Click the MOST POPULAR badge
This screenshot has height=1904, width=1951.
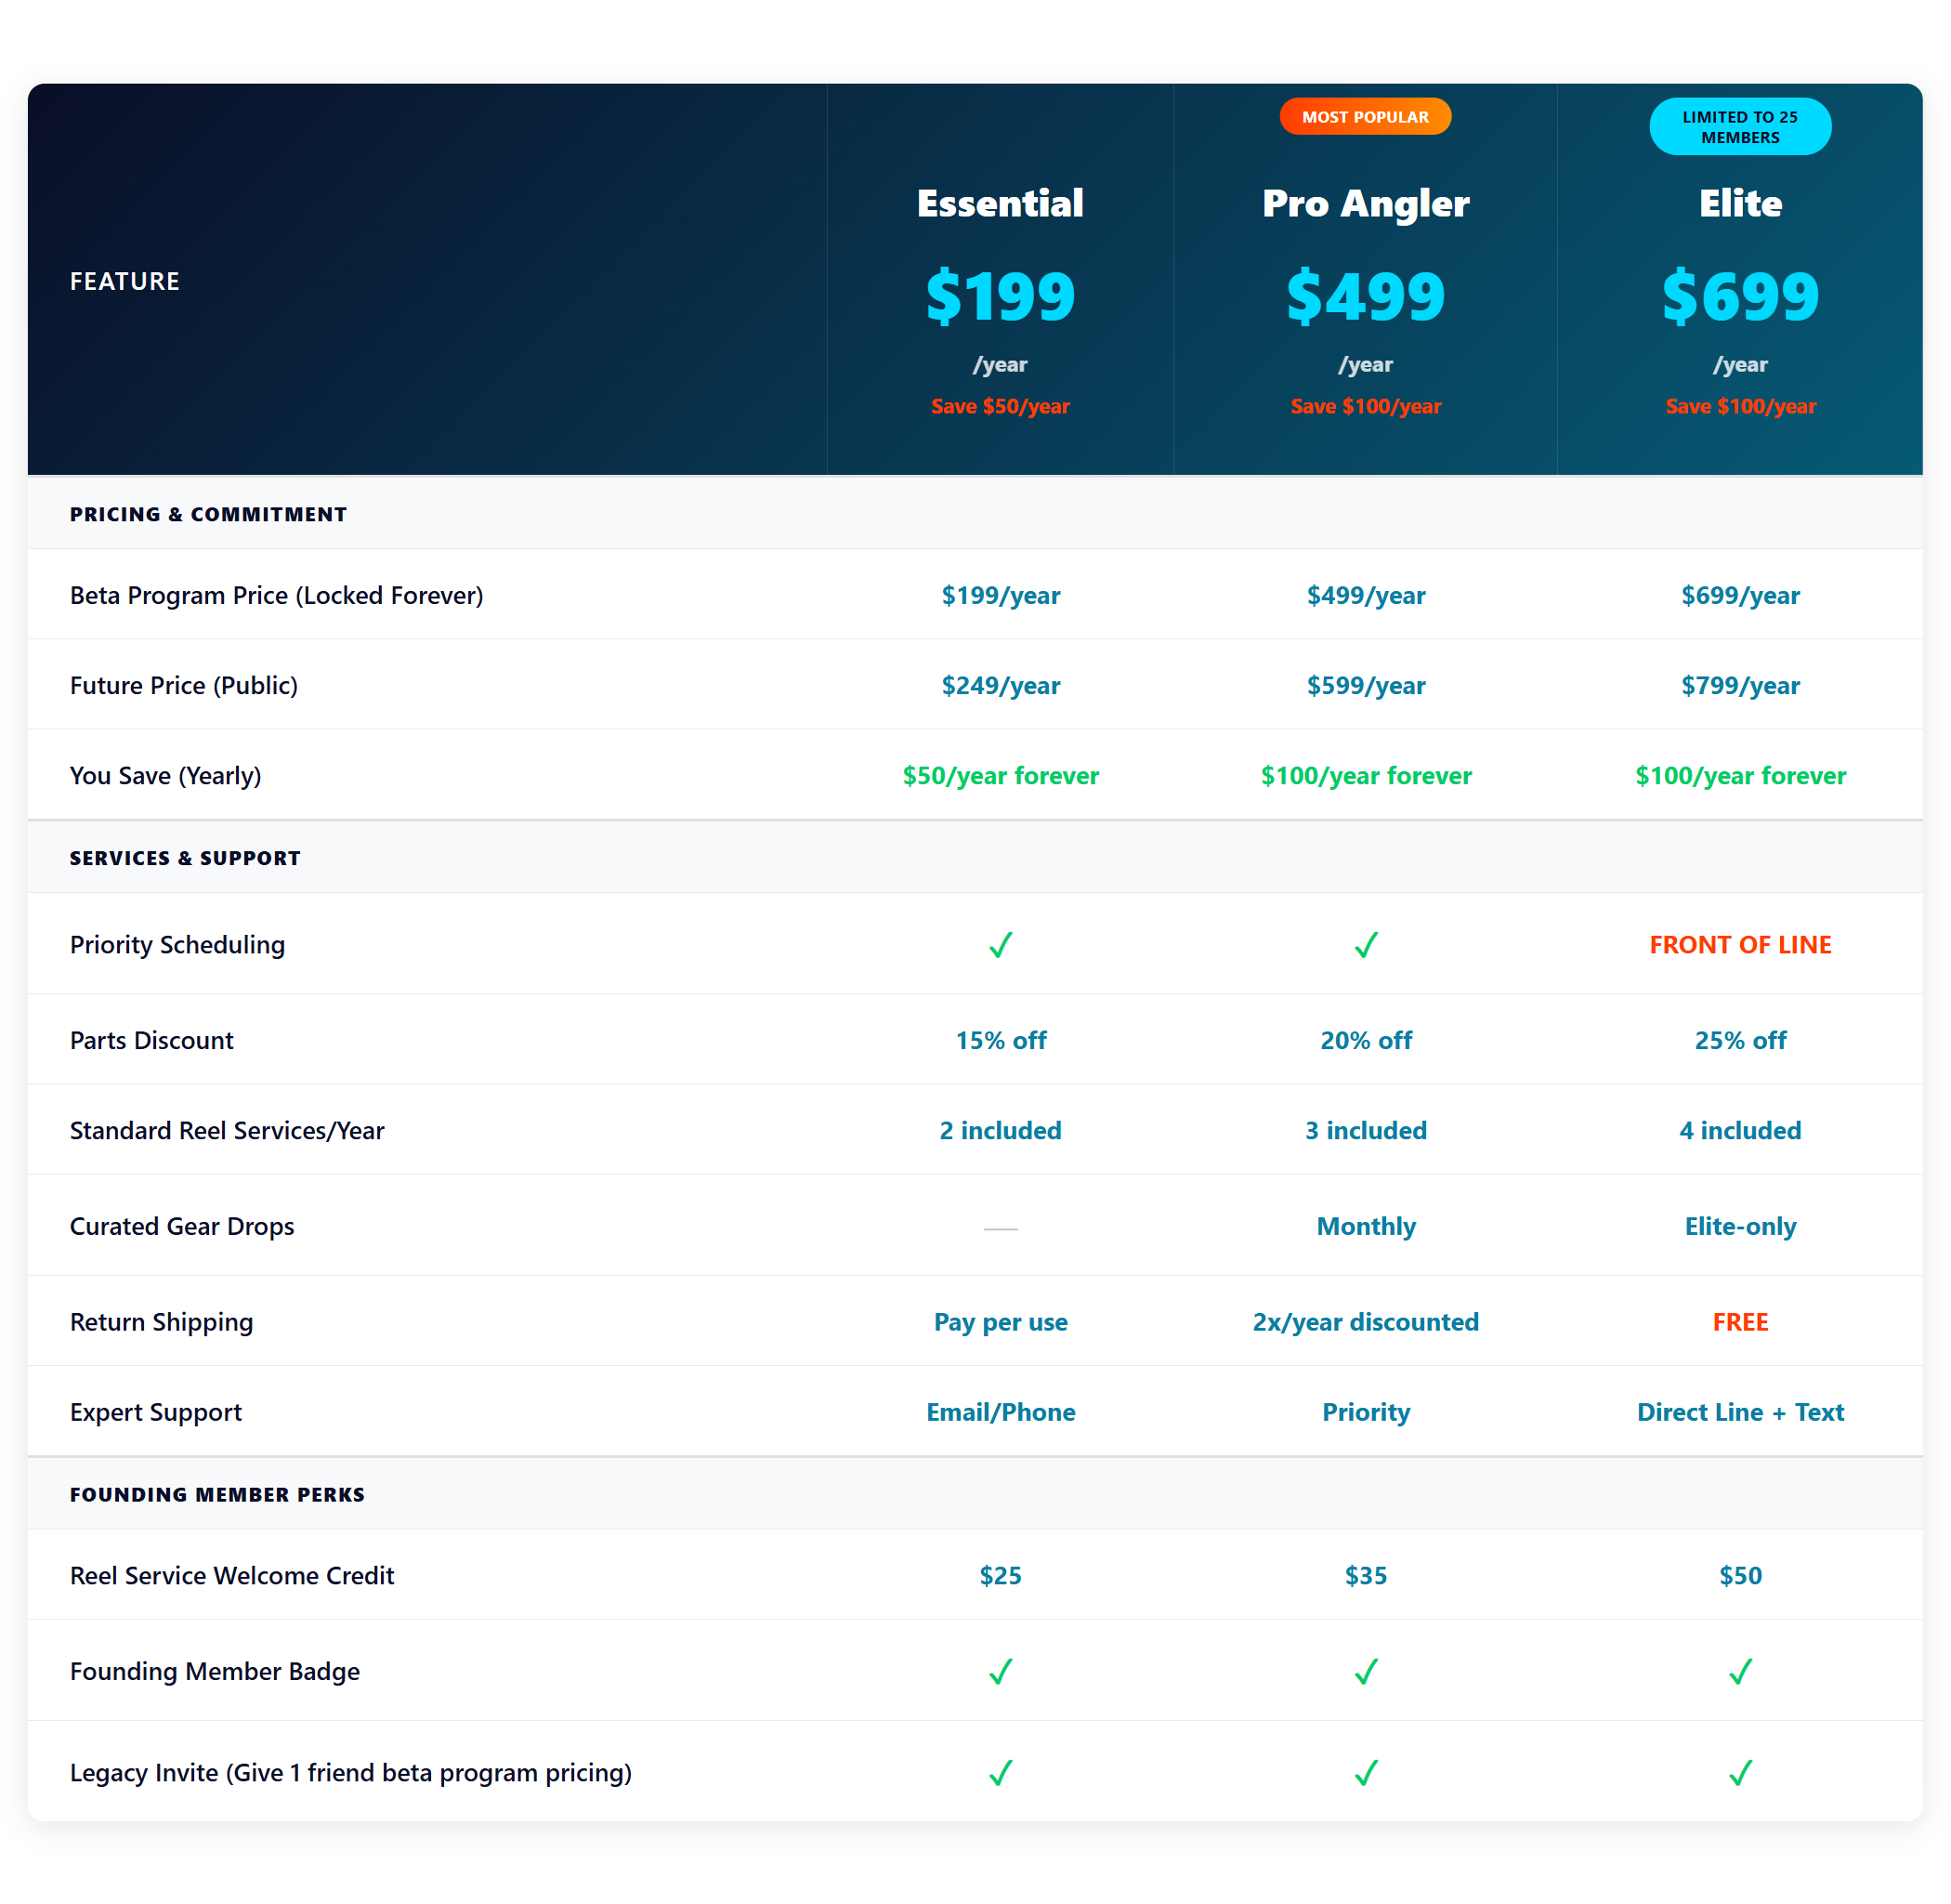[x=1365, y=117]
